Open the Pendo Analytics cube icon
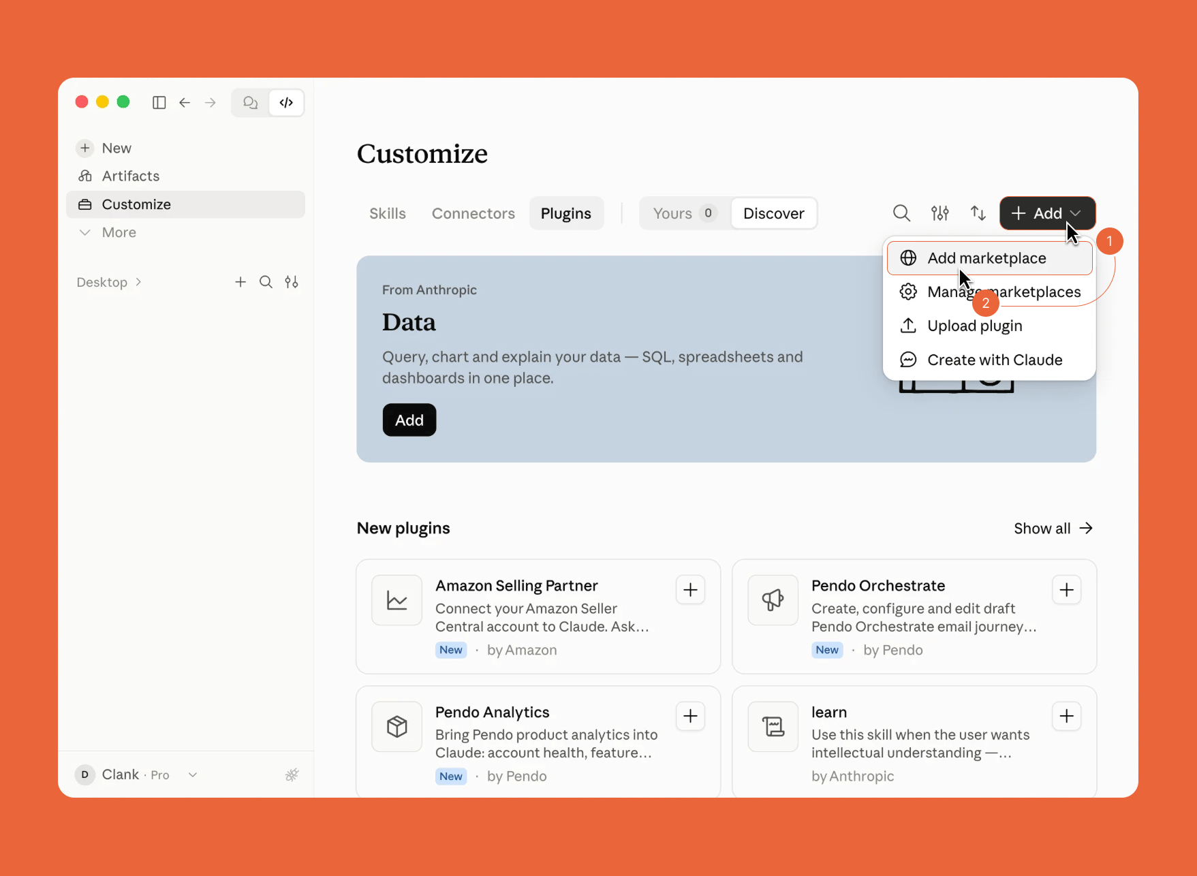The width and height of the screenshot is (1197, 876). tap(397, 727)
